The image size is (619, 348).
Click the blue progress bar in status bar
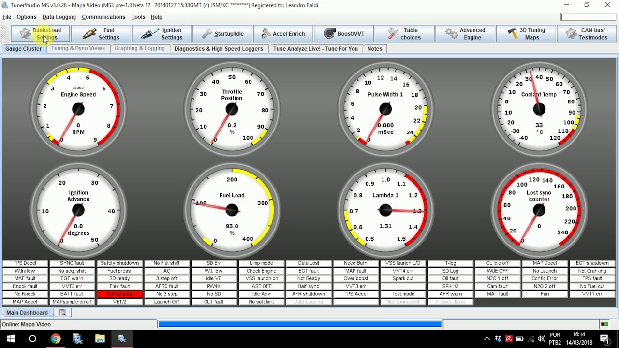[x=300, y=324]
